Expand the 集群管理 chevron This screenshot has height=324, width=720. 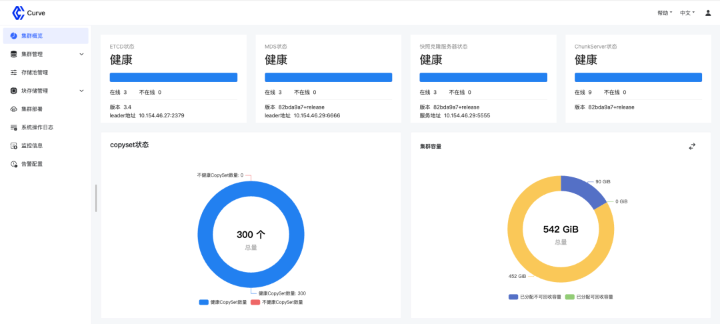click(82, 54)
